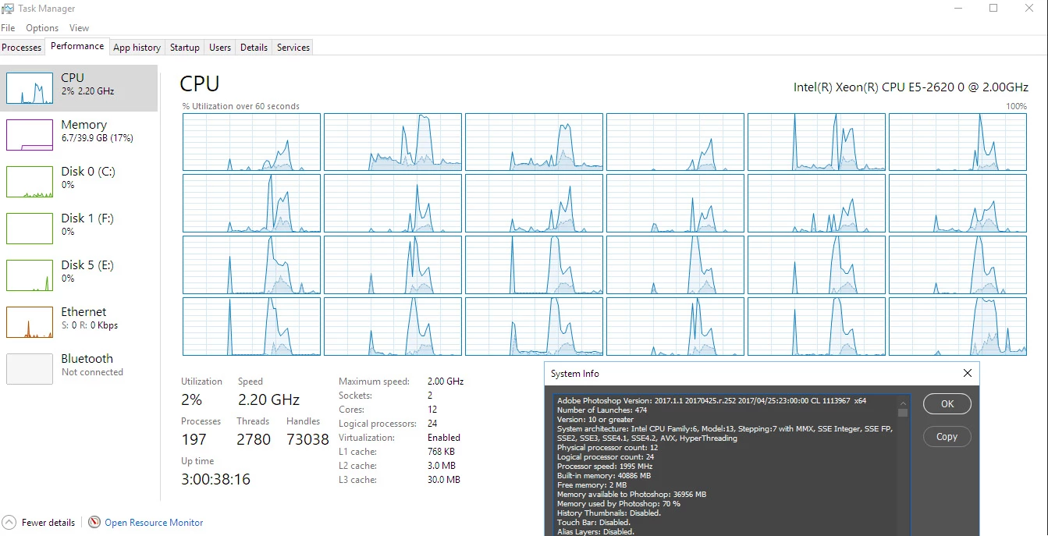
Task: Click % Utilization over 60 seconds label
Action: point(240,106)
